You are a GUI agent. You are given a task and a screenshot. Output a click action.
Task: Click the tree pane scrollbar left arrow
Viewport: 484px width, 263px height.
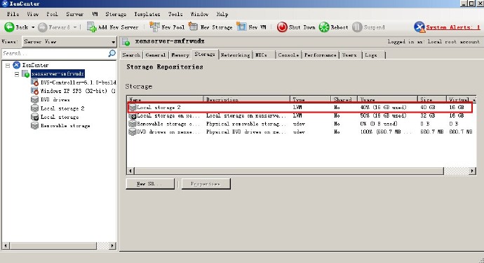click(6, 246)
